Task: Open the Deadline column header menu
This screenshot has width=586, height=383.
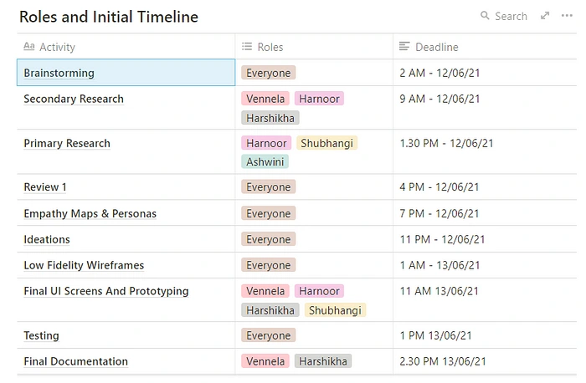Action: pos(436,48)
